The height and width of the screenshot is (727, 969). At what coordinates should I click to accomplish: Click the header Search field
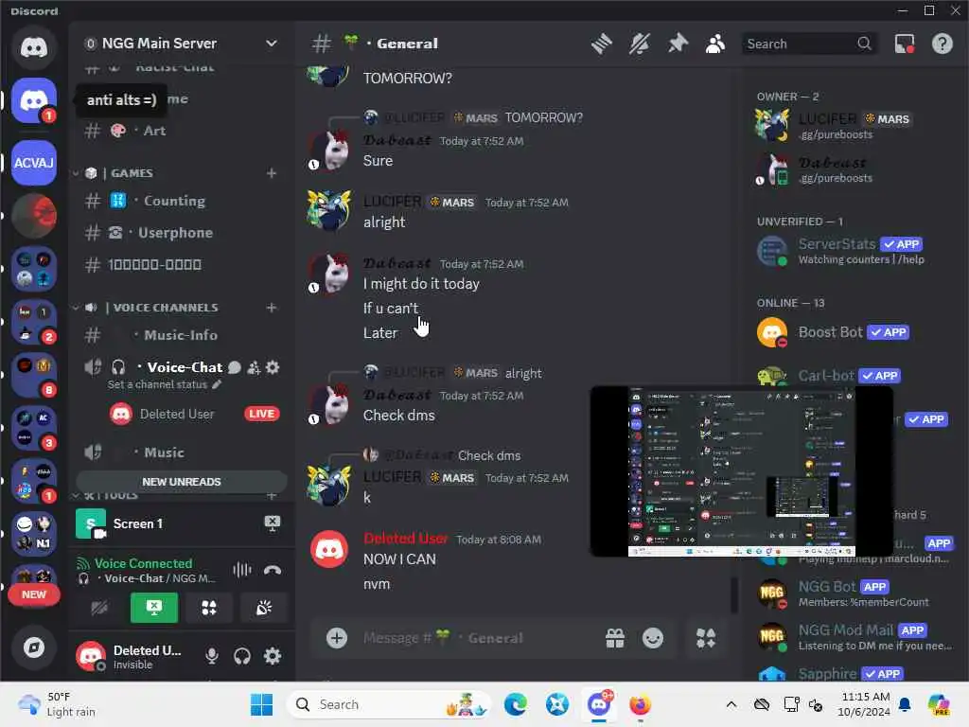(809, 44)
